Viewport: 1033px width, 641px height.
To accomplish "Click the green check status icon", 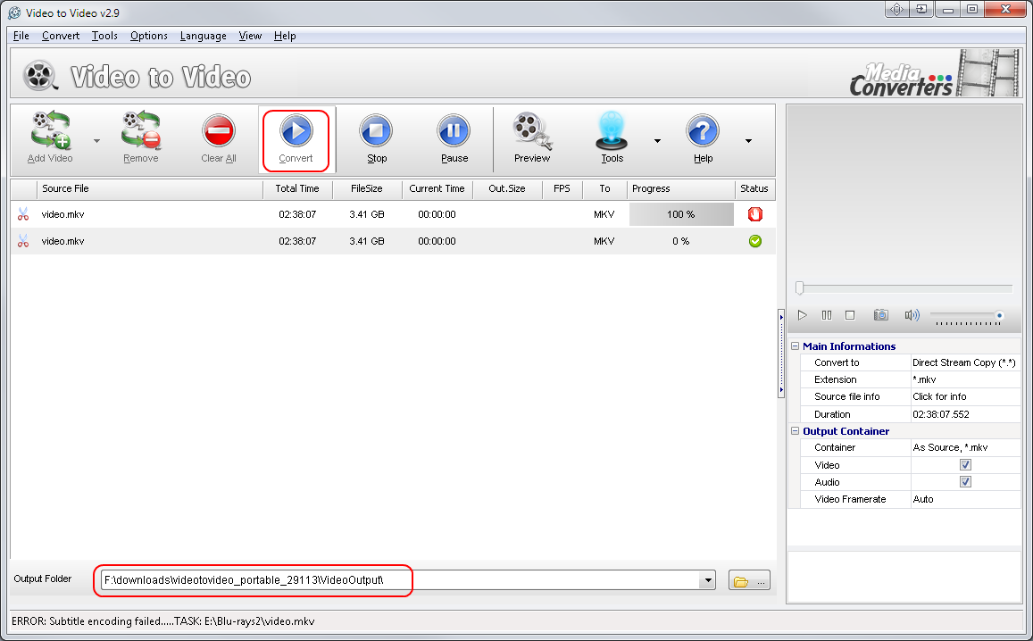I will 755,241.
